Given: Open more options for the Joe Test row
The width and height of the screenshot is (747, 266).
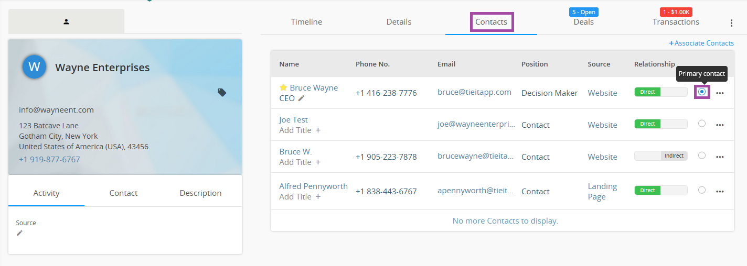Looking at the screenshot, I should [720, 125].
